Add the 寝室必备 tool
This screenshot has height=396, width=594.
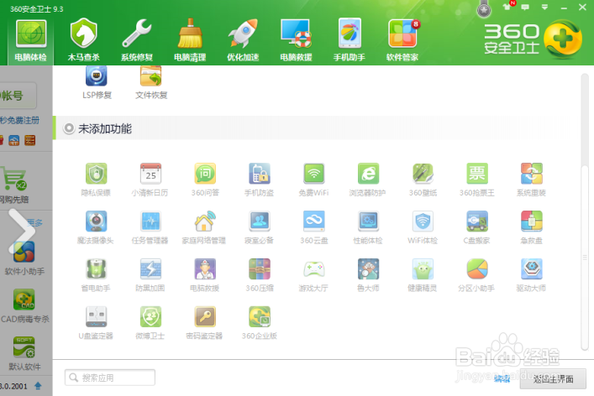[259, 227]
